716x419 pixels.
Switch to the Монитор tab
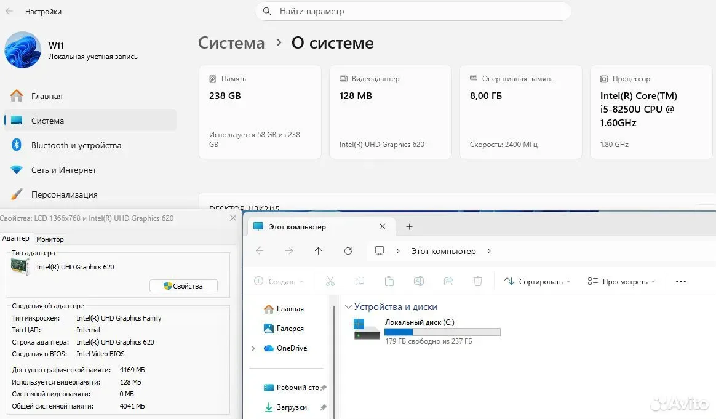tap(50, 239)
